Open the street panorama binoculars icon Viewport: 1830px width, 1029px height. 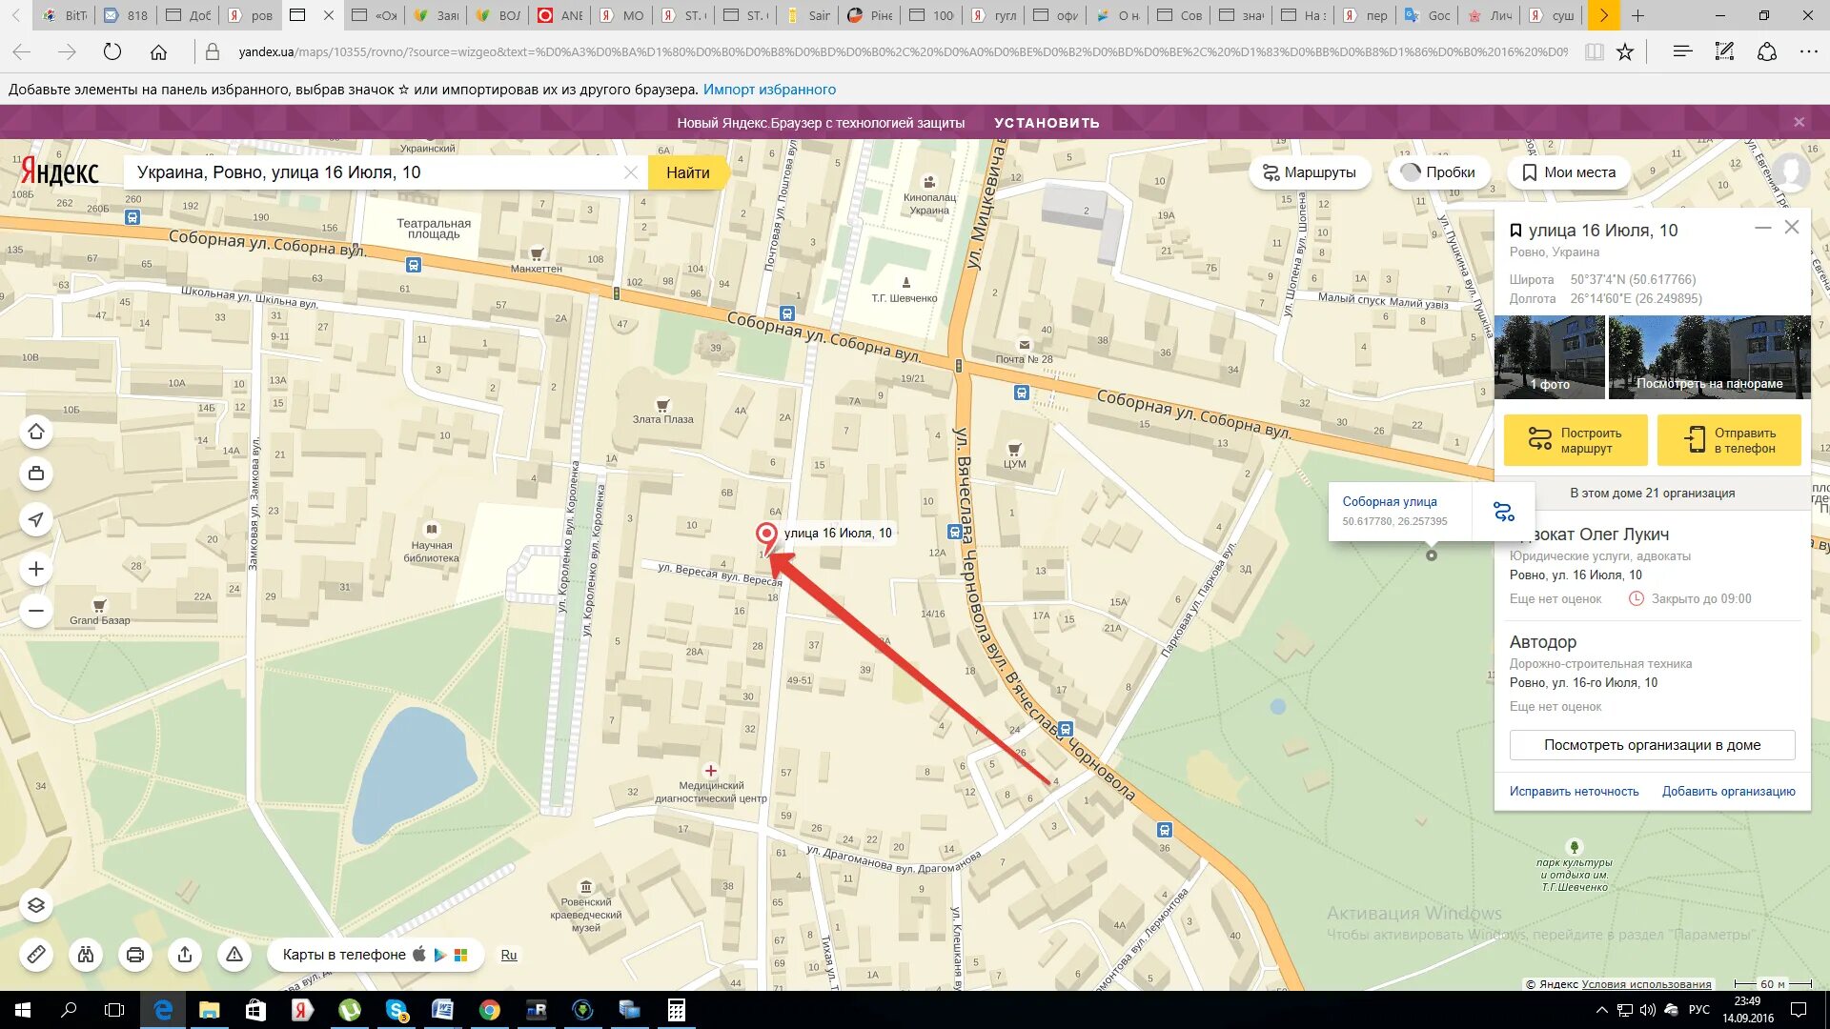point(86,954)
